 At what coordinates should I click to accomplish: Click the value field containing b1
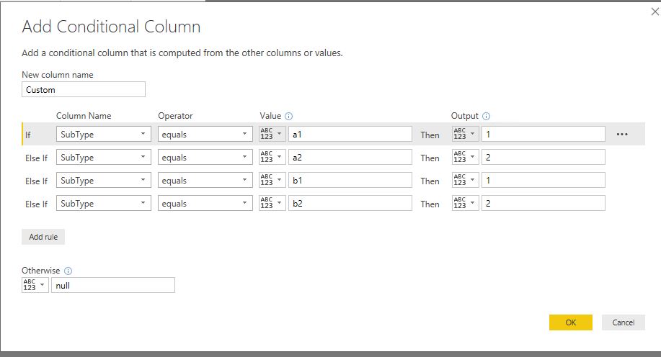[x=350, y=180]
